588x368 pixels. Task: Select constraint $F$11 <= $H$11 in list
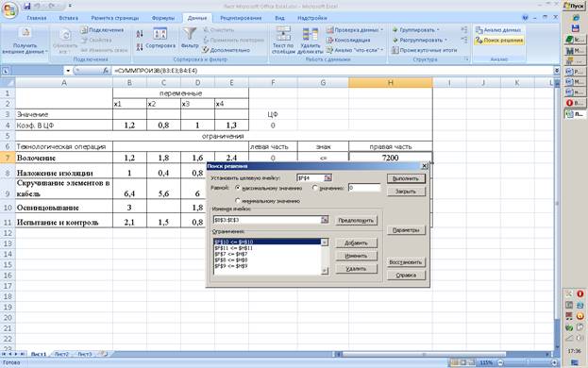(x=267, y=248)
